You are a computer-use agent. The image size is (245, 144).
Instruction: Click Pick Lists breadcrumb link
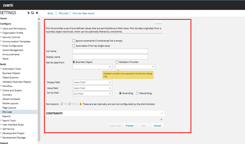point(63,13)
